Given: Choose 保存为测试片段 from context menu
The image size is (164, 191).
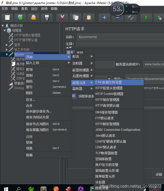Looking at the screenshot, I should tap(48, 117).
